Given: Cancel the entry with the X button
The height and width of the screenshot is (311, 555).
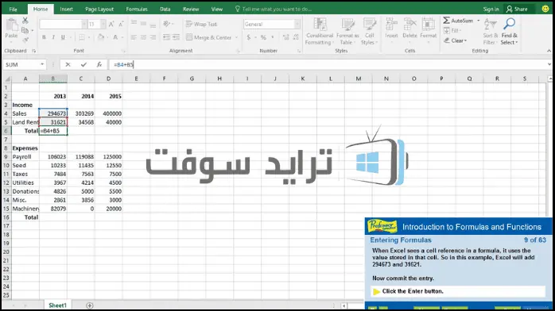Looking at the screenshot, I should (x=68, y=64).
